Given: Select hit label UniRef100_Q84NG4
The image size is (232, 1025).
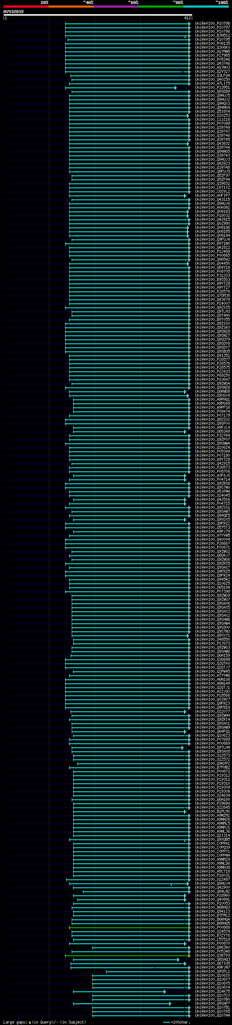Looking at the screenshot, I should 212,107.
